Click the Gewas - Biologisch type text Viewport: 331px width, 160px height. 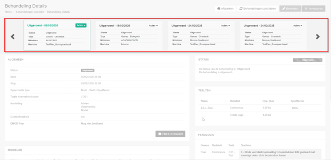tap(131, 37)
